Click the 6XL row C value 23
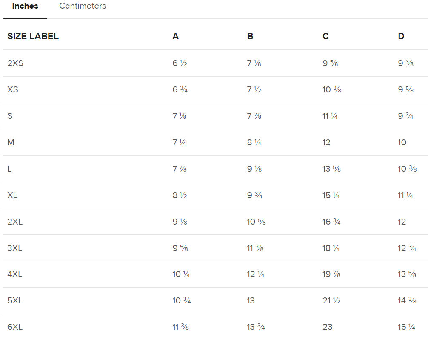 pyautogui.click(x=327, y=327)
